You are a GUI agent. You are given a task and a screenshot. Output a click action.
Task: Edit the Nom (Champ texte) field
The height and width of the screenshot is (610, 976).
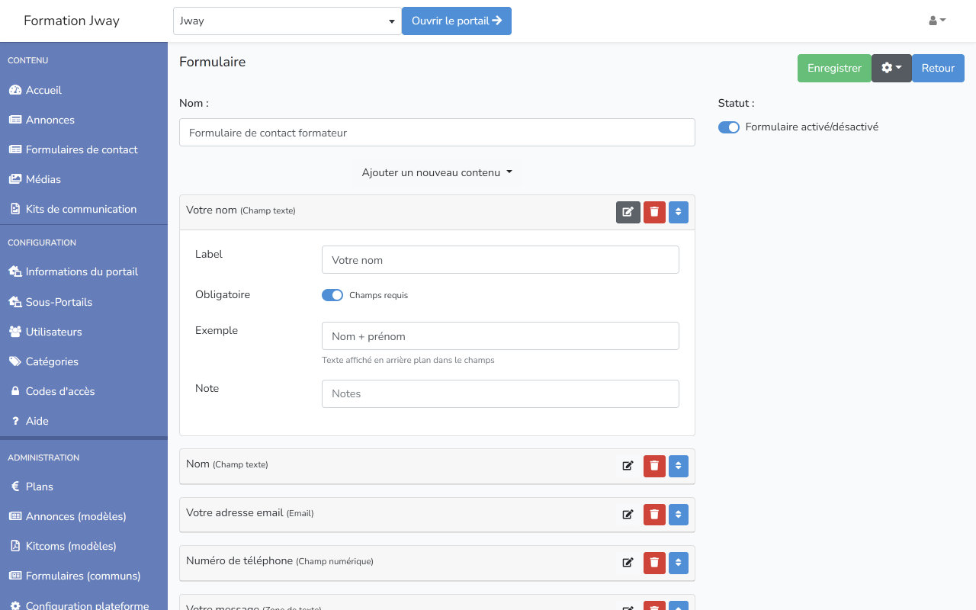[x=628, y=466]
